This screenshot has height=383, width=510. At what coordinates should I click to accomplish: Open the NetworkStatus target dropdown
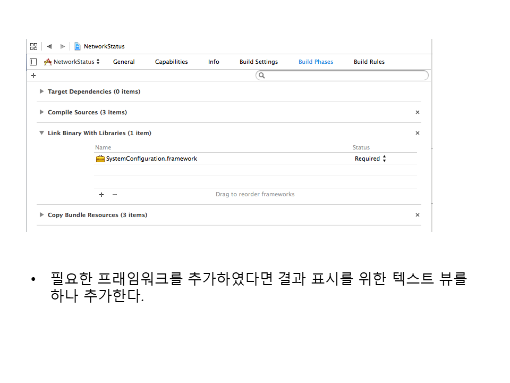[x=72, y=62]
